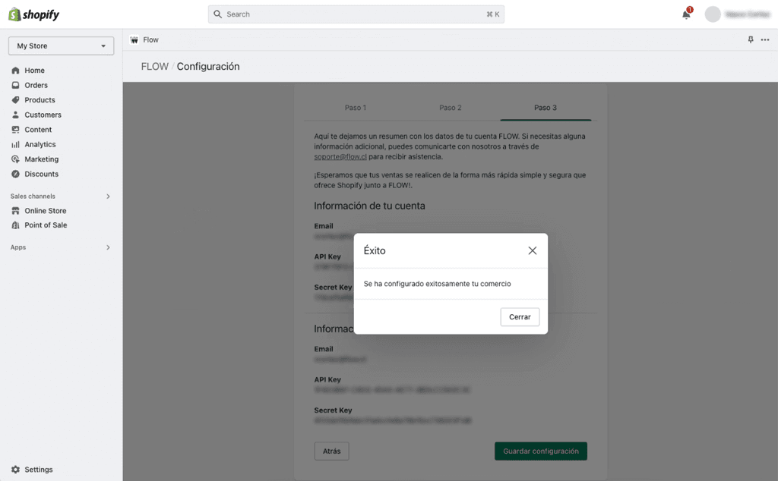
Task: Click the Online Store storefront icon
Action: [15, 210]
